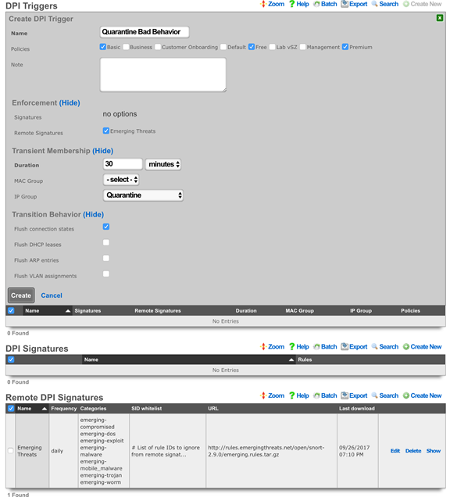Hide the Transient Membership section
This screenshot has height=501, width=457.
click(103, 151)
